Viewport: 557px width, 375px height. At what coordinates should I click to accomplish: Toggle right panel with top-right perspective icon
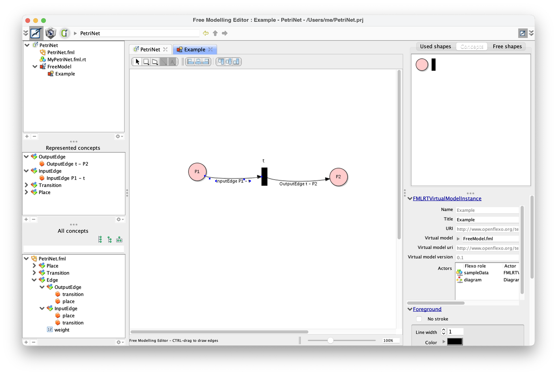[522, 33]
